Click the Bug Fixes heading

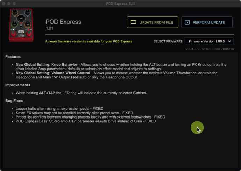tap(14, 101)
